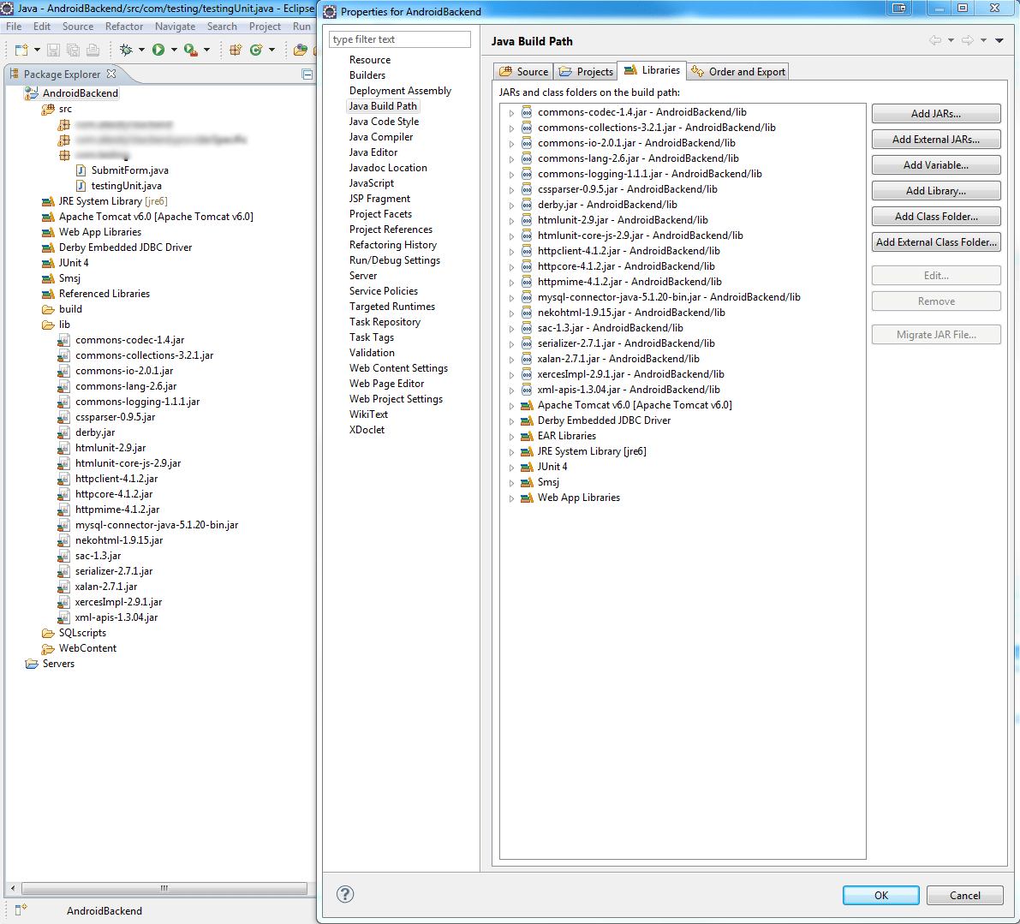Expand commons-codec-1.4.jar build path entry
Image resolution: width=1020 pixels, height=924 pixels.
click(511, 113)
